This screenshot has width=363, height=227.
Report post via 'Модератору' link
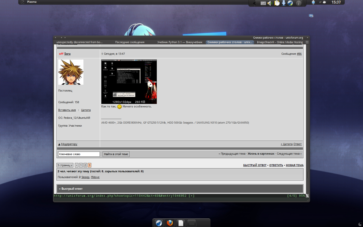[69, 144]
